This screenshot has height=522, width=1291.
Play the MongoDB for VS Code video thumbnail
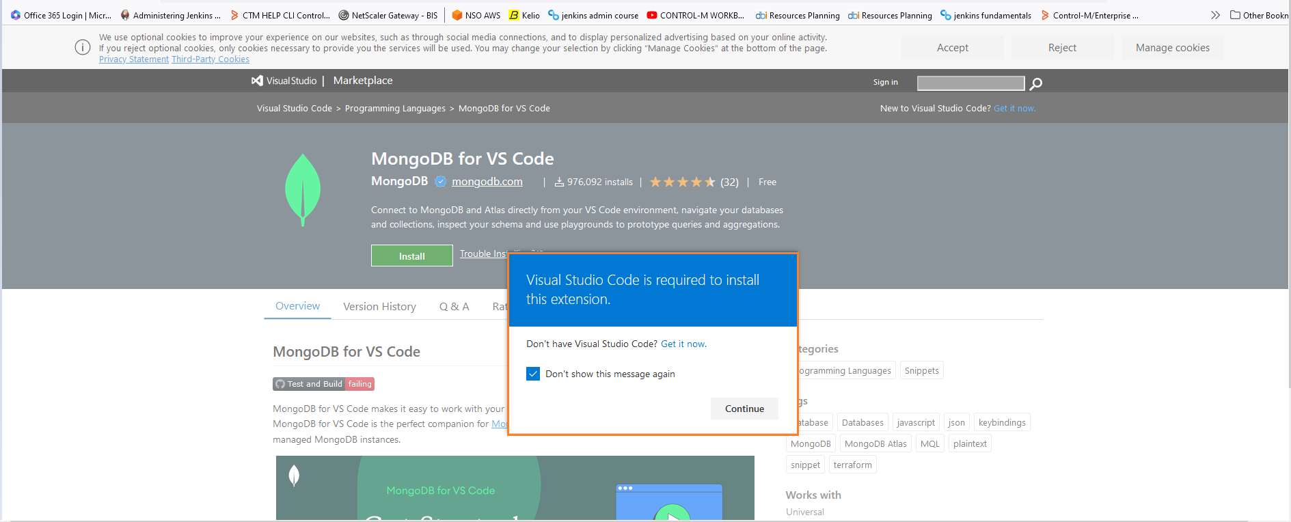(672, 514)
